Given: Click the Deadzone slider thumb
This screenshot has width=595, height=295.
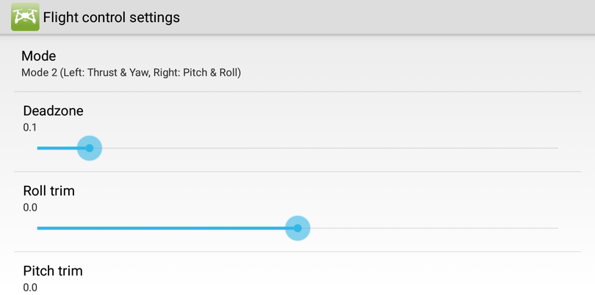Looking at the screenshot, I should tap(89, 147).
